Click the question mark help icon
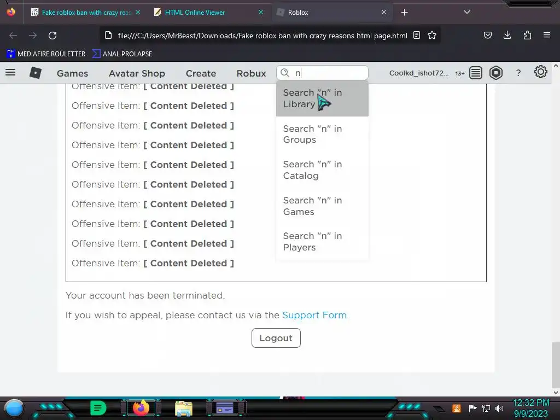 518,73
